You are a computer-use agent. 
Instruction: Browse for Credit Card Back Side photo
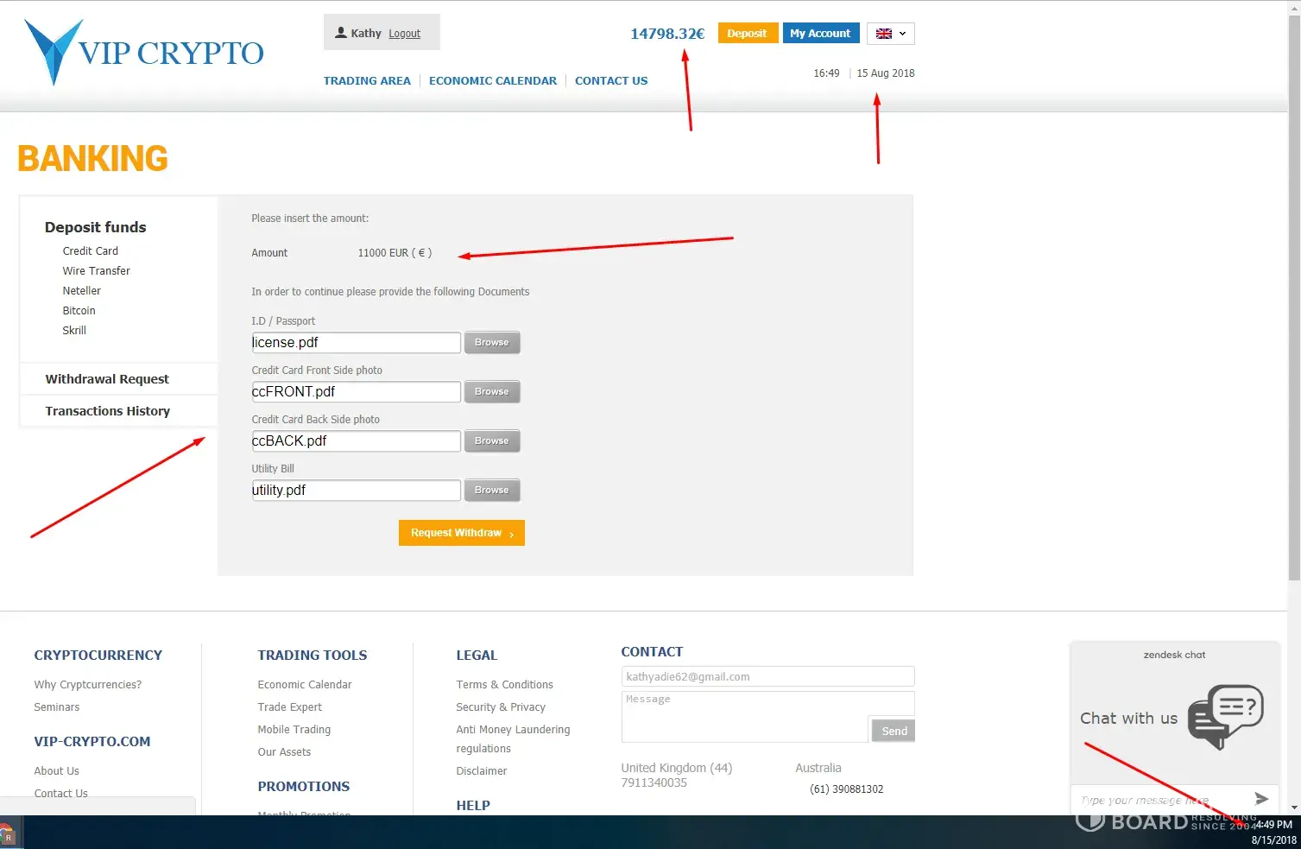492,441
